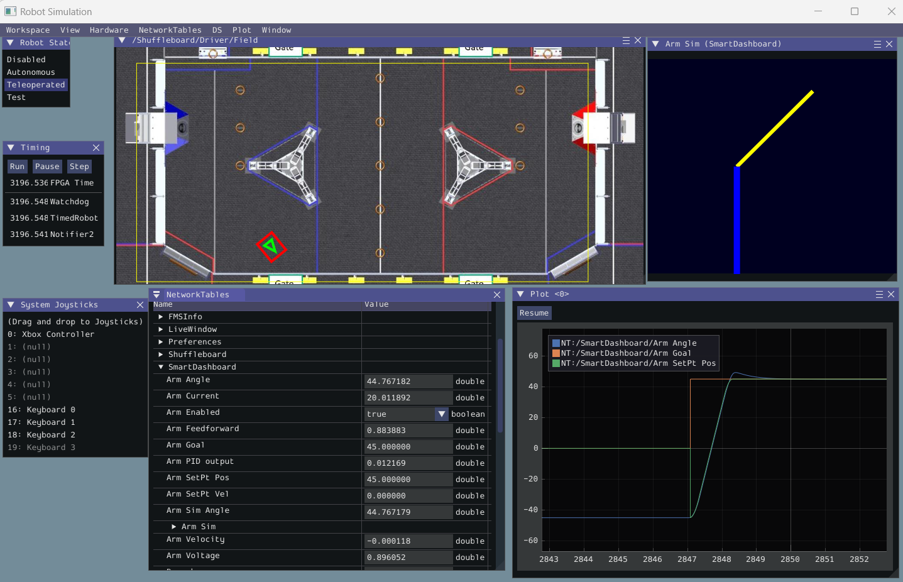
Task: Click the Arm Angle orange legend swatch
Action: 555,353
